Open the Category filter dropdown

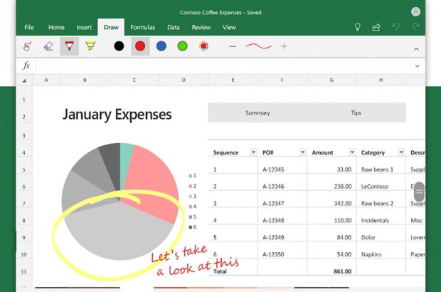pyautogui.click(x=401, y=152)
